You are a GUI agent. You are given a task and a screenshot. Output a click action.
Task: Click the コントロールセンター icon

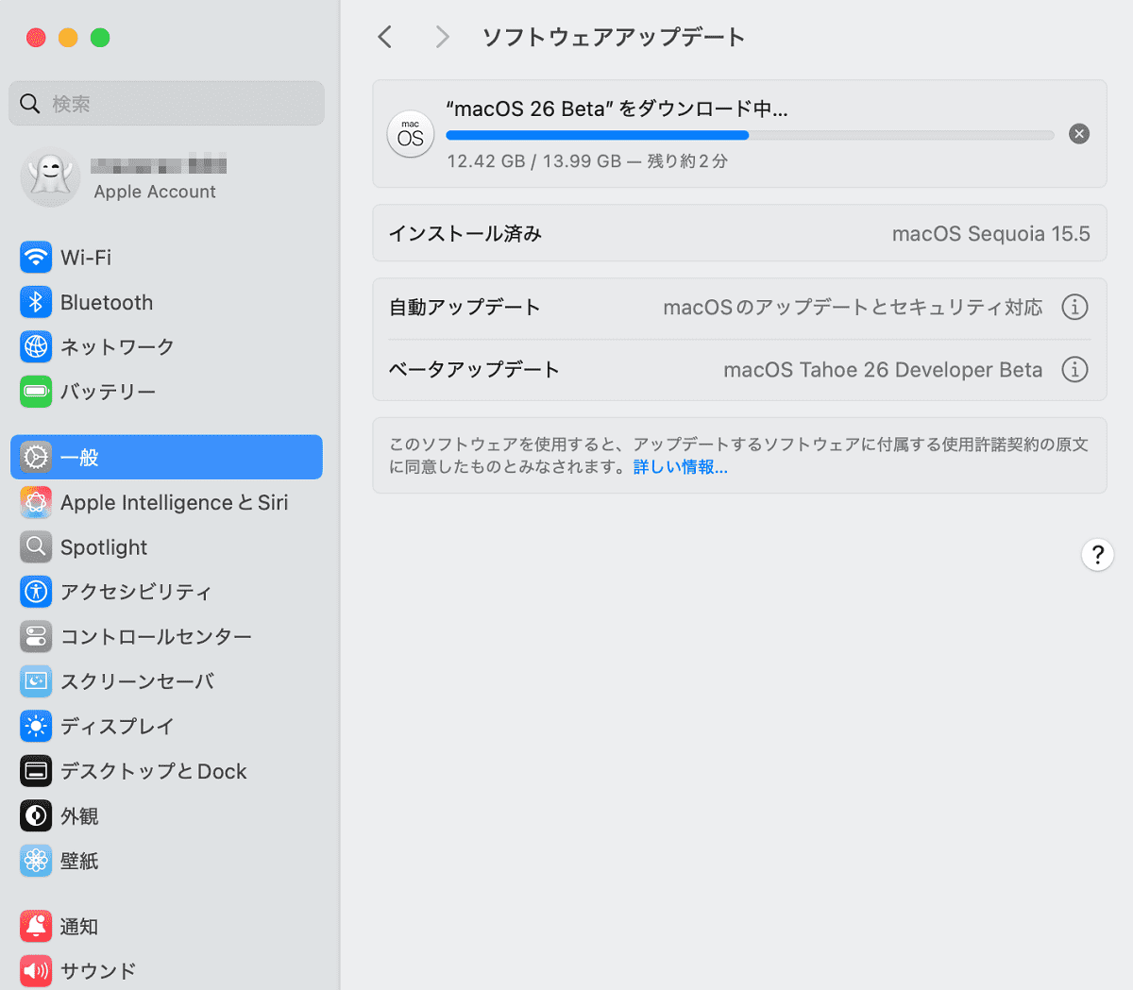click(x=36, y=636)
